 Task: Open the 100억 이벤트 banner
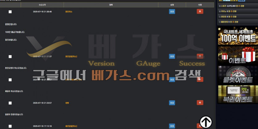[238, 36]
